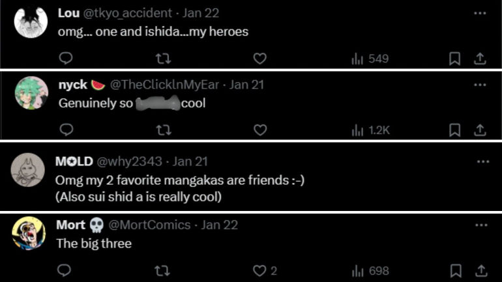
Task: Click Mort's profile avatar
Action: (x=29, y=234)
